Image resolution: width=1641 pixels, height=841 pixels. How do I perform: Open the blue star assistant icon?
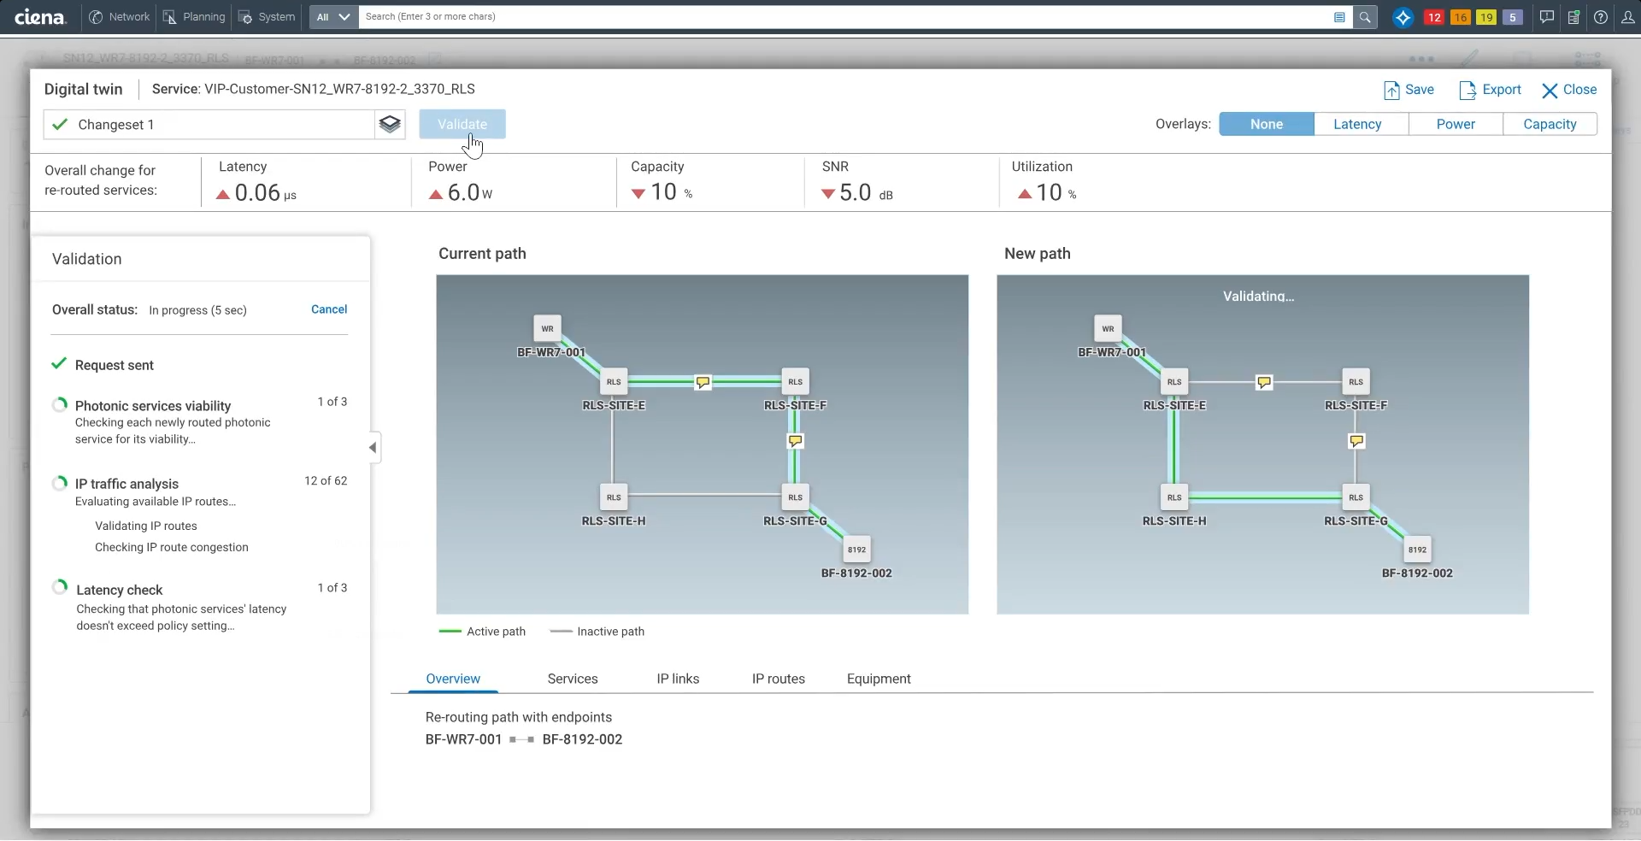tap(1403, 17)
